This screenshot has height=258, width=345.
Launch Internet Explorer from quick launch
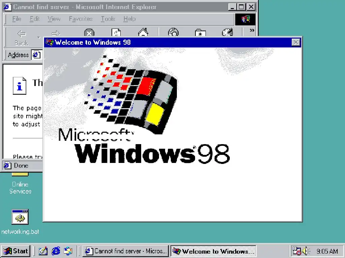(56, 251)
